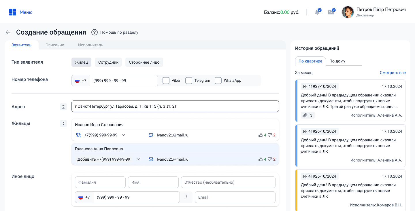Open the notifications bell icon

click(x=317, y=12)
